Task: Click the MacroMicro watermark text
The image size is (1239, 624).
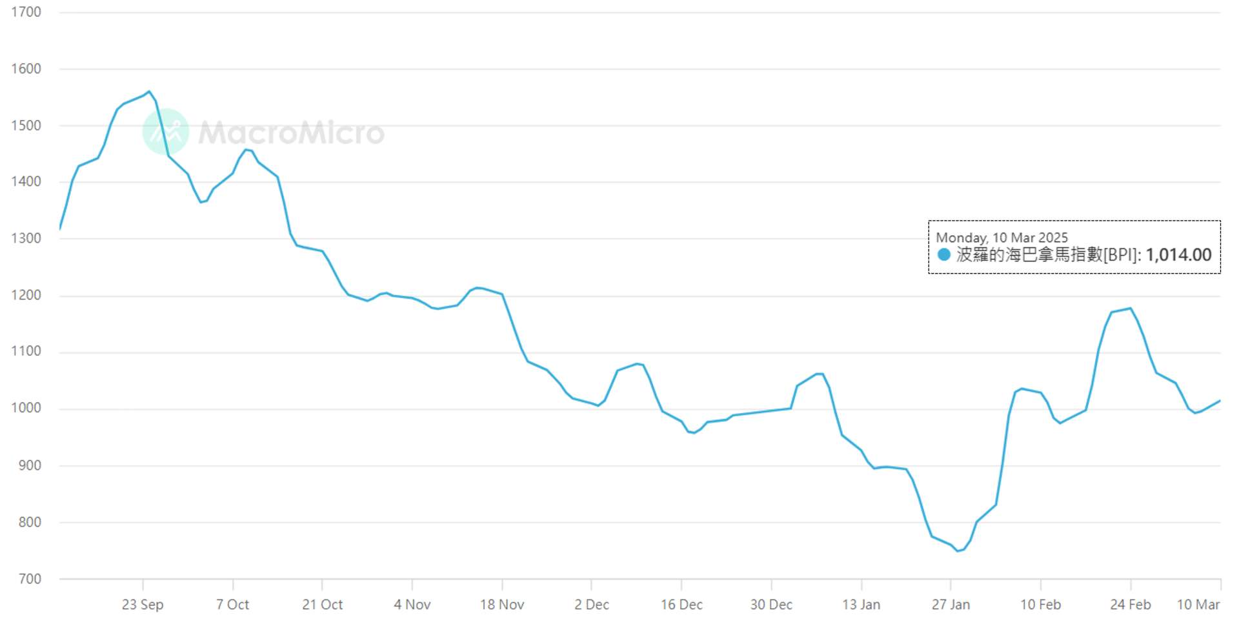Action: pos(291,133)
